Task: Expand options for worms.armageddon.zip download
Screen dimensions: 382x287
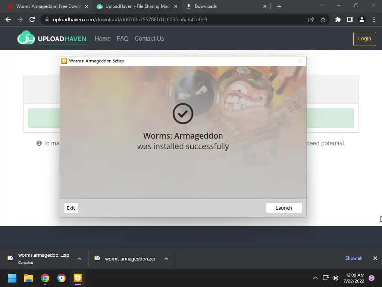Action: coord(166,259)
